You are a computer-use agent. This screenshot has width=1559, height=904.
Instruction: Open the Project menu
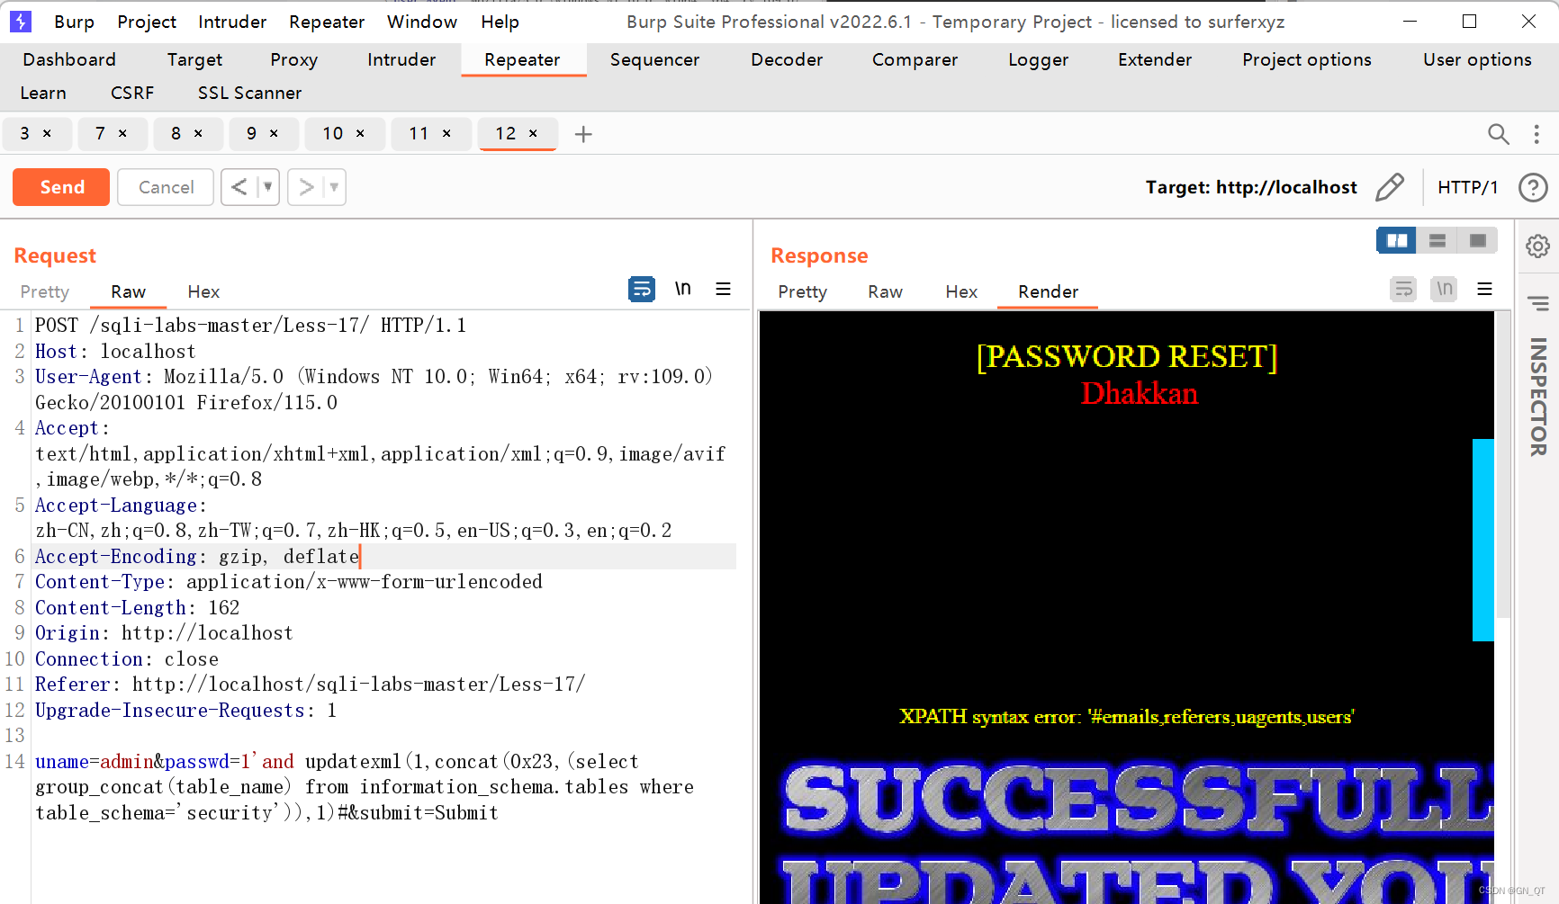[147, 22]
